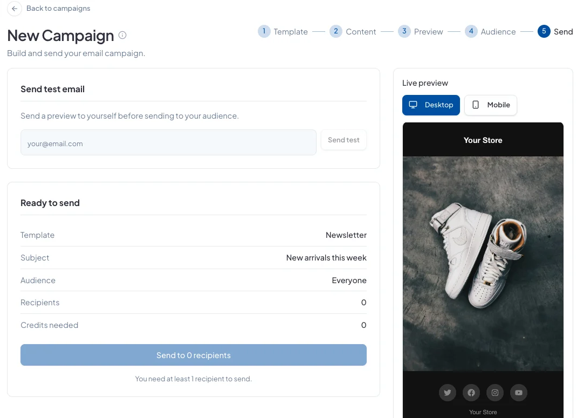Viewport: 584px width, 418px height.
Task: Click the Your Store footer text
Action: tap(483, 412)
